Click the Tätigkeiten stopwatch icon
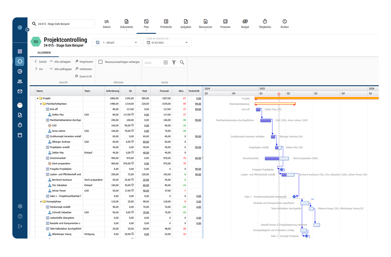The height and width of the screenshot is (257, 391). point(265,22)
